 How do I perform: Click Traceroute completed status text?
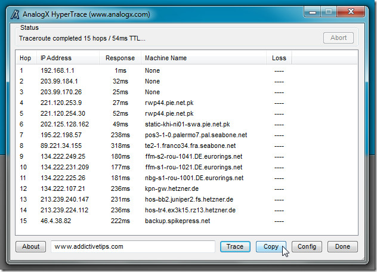82,39
